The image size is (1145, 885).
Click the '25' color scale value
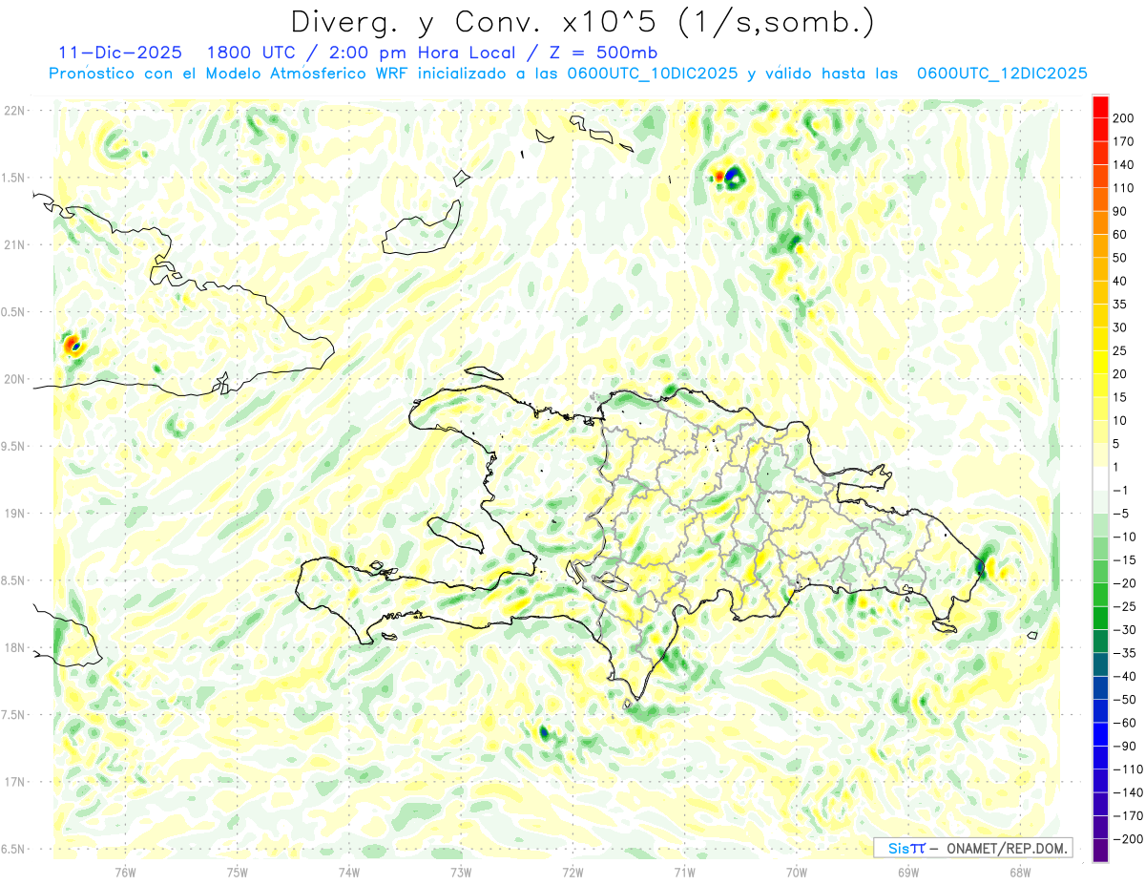[1120, 351]
